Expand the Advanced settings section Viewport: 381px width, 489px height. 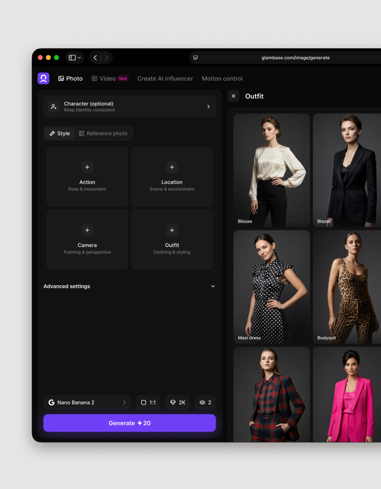tap(129, 286)
